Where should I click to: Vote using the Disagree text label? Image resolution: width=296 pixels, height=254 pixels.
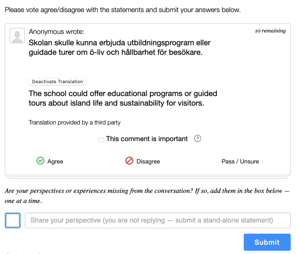(148, 162)
